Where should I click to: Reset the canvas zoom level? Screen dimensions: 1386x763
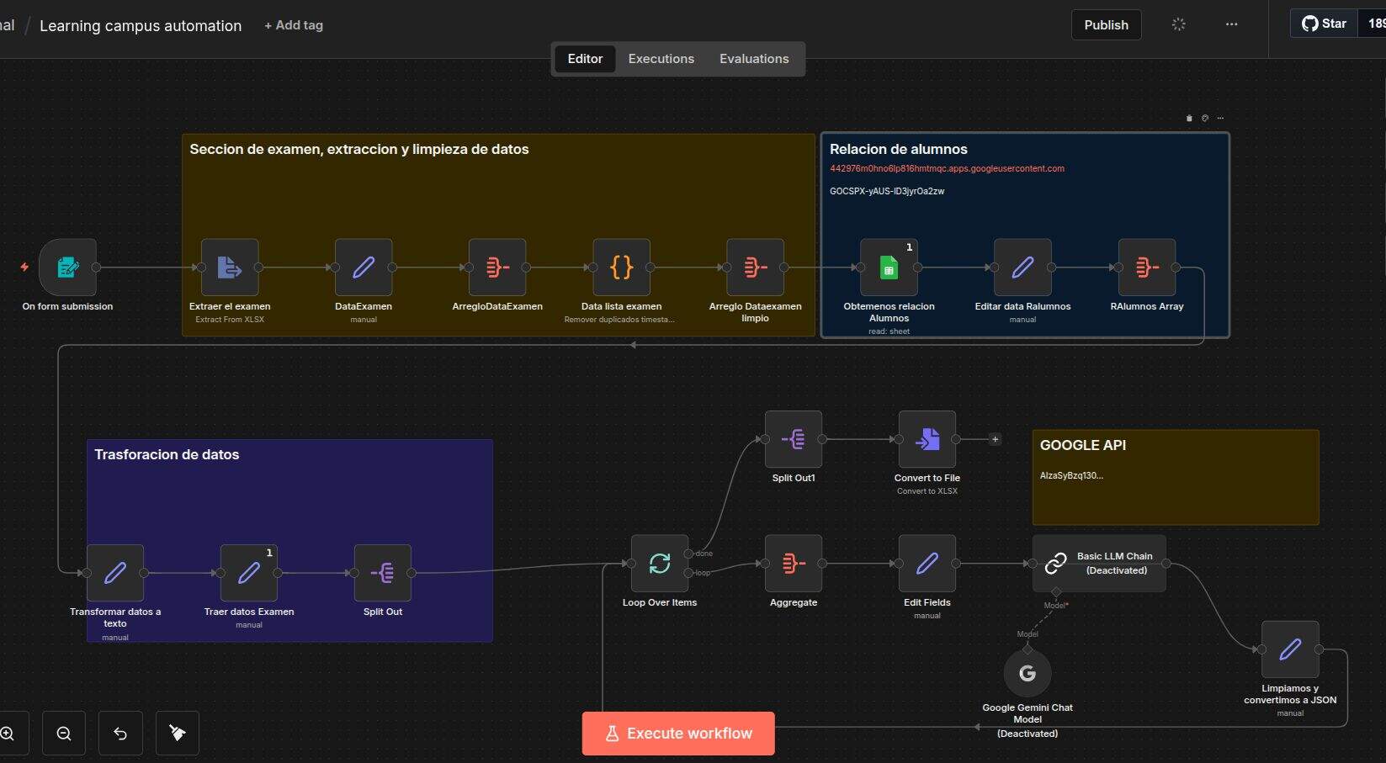(120, 734)
